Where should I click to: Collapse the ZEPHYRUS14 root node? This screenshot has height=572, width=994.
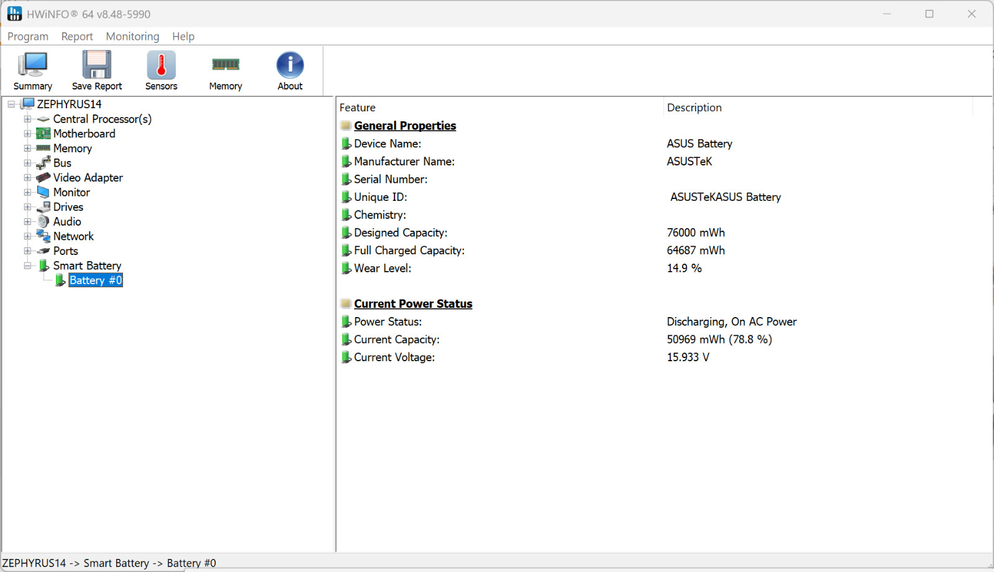pyautogui.click(x=11, y=104)
